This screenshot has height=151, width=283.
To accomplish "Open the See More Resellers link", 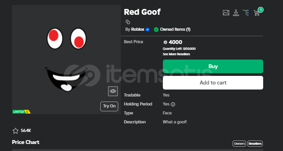I will click(x=176, y=54).
